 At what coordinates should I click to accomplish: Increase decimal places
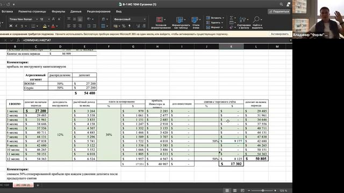tap(138, 26)
